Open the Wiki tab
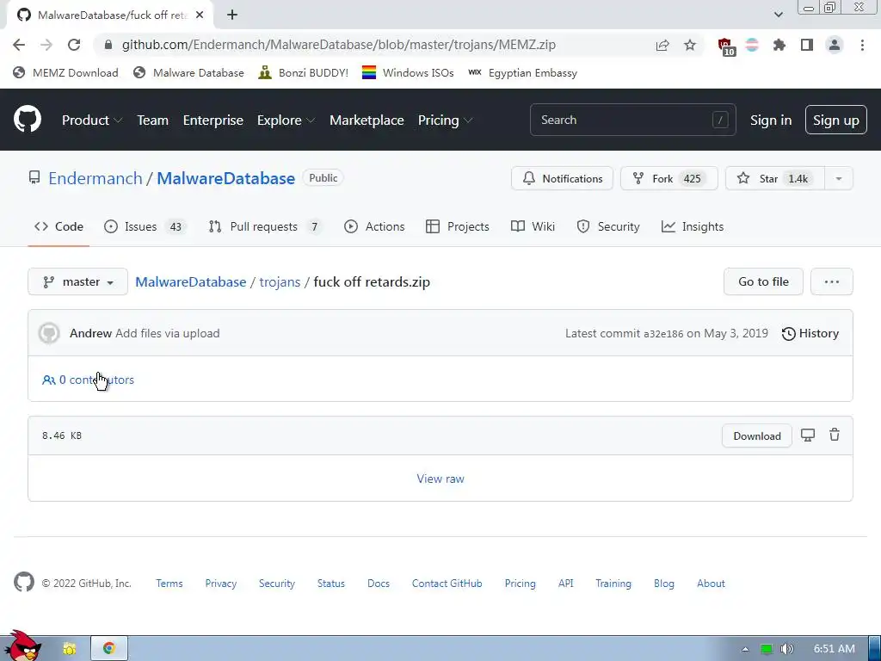Screen dimensions: 881x661 tap(533, 226)
